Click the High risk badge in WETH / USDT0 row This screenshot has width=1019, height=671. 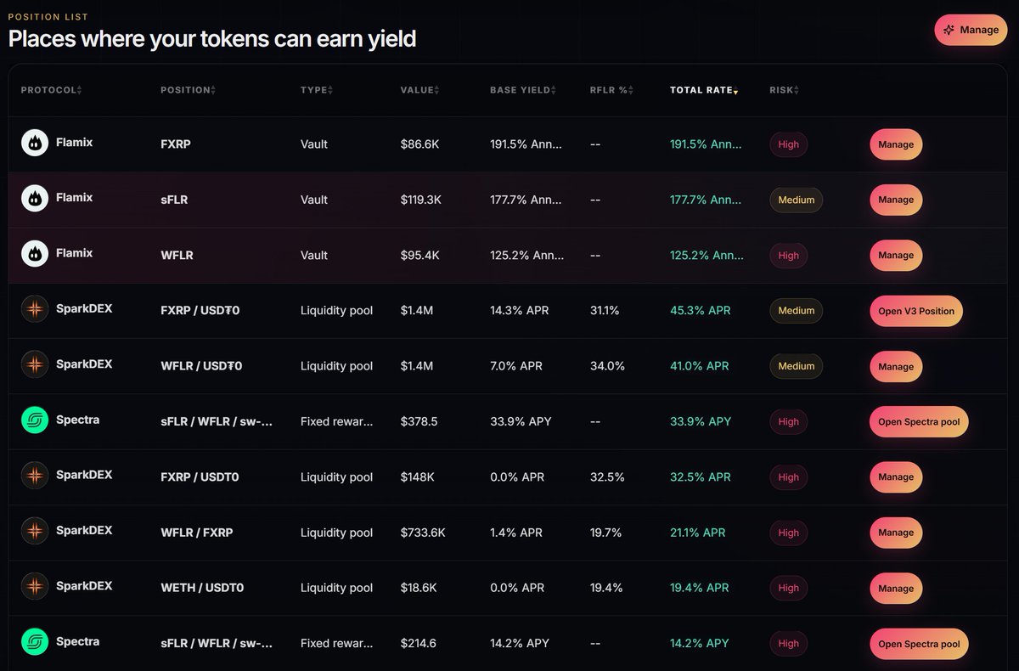pos(789,588)
